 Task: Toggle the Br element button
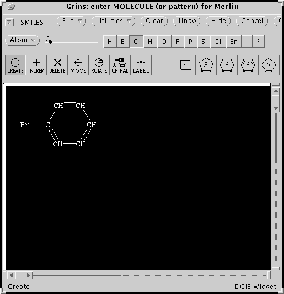point(233,41)
